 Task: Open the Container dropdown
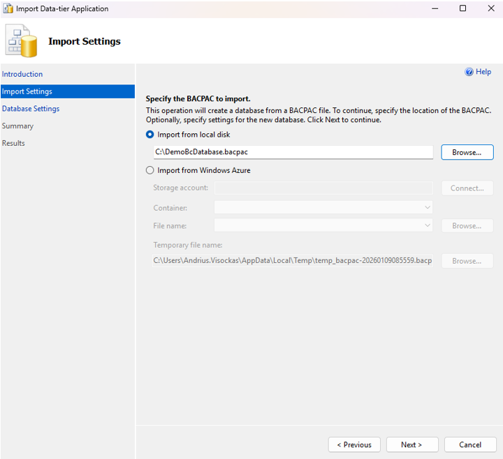coord(323,207)
